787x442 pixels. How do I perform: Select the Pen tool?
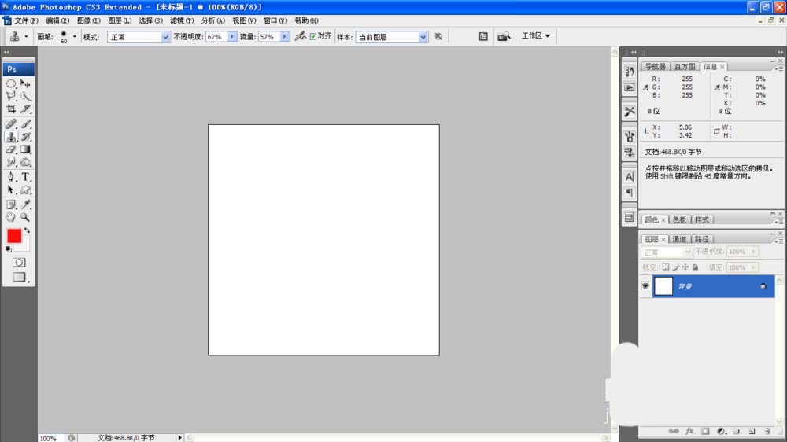pyautogui.click(x=11, y=177)
